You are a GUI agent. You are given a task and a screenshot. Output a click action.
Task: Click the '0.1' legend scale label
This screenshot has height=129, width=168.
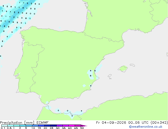[x=3, y=128]
